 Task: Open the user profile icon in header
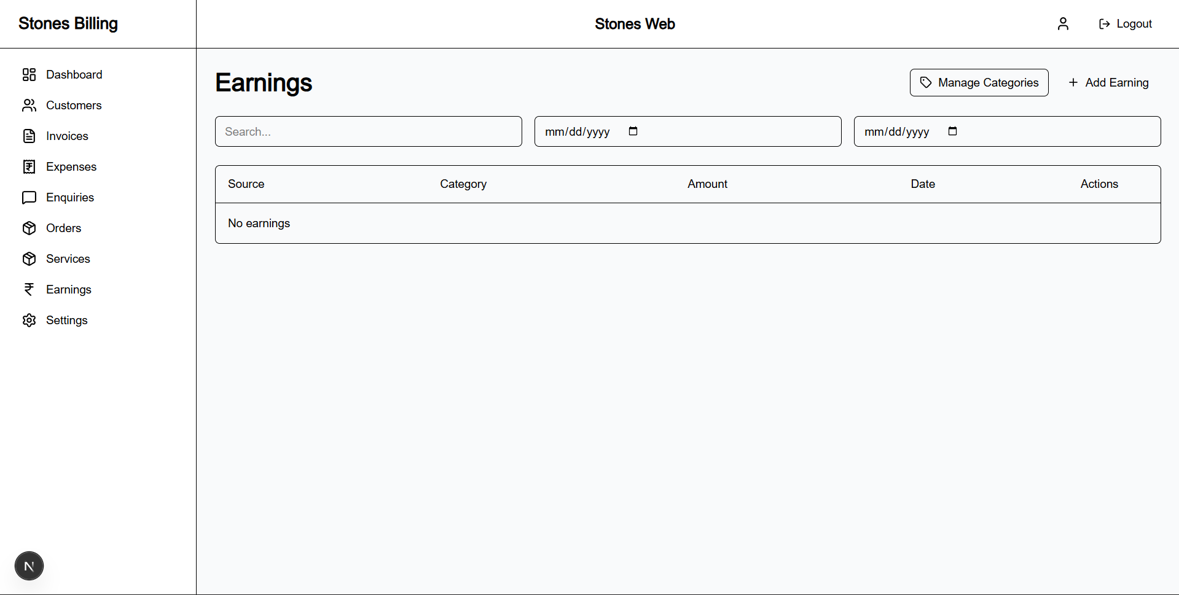(1063, 24)
